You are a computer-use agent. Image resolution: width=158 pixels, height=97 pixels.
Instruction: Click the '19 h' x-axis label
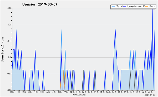126,92
